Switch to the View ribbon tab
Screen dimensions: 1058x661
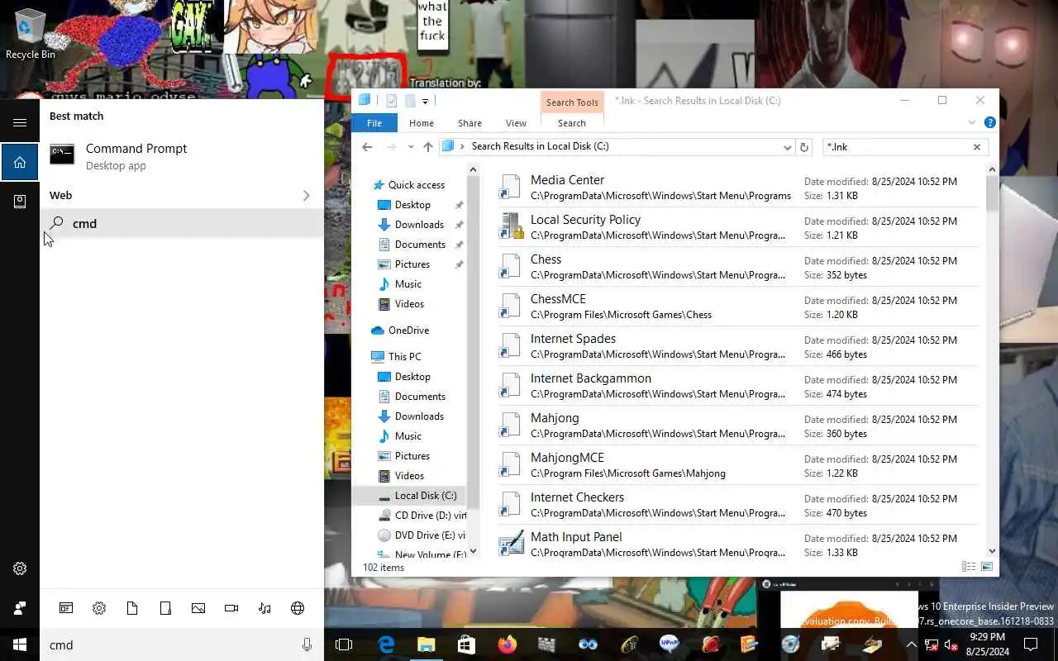click(x=516, y=123)
